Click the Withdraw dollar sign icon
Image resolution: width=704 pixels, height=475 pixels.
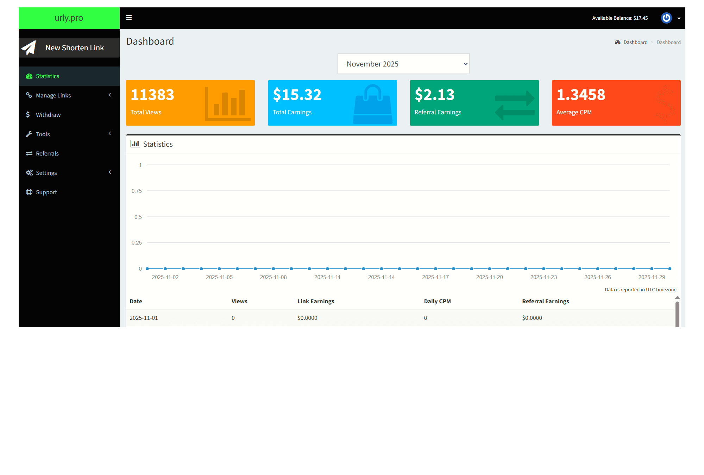point(29,114)
